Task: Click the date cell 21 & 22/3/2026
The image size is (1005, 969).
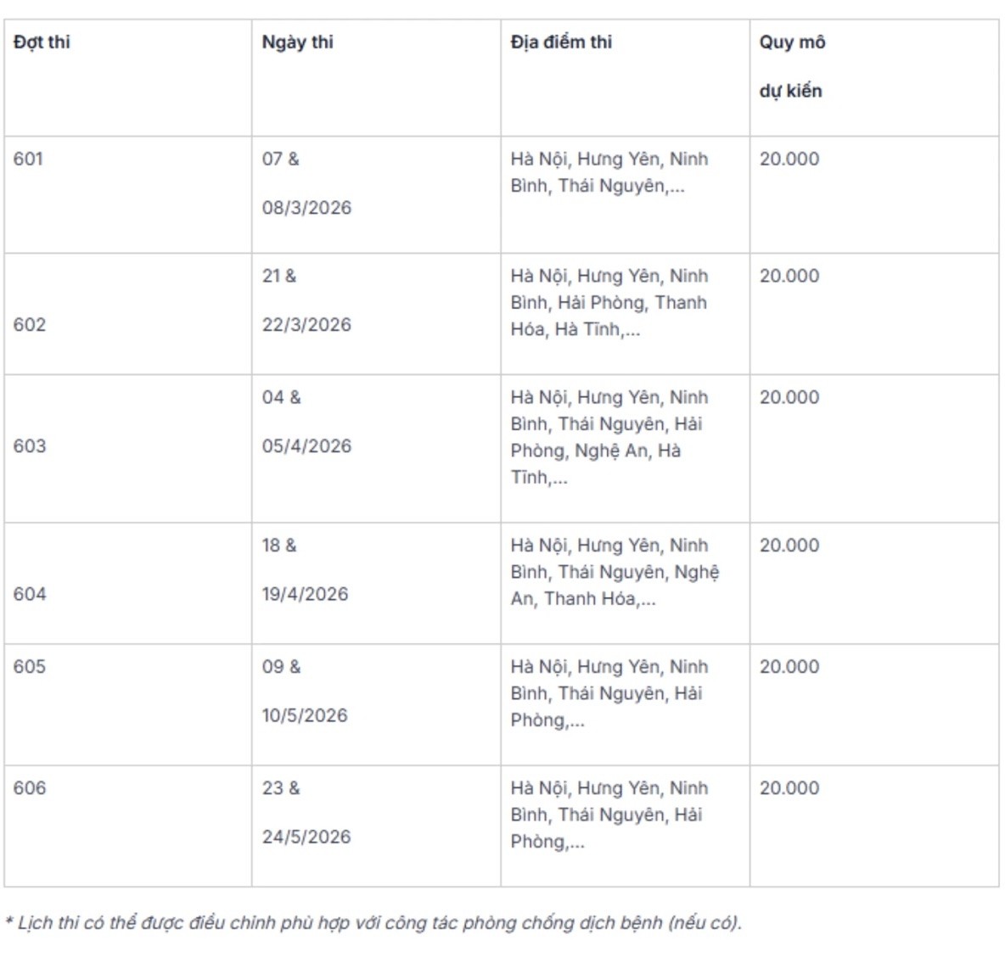Action: click(x=306, y=300)
